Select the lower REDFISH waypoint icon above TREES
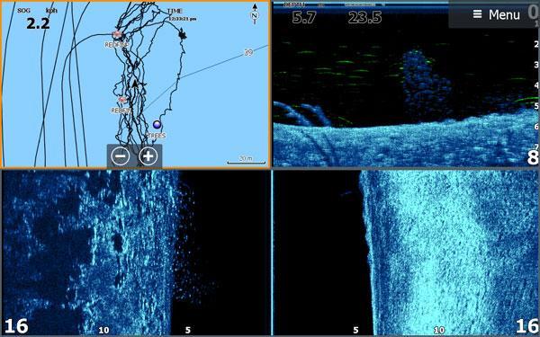The height and width of the screenshot is (337, 540). click(122, 100)
